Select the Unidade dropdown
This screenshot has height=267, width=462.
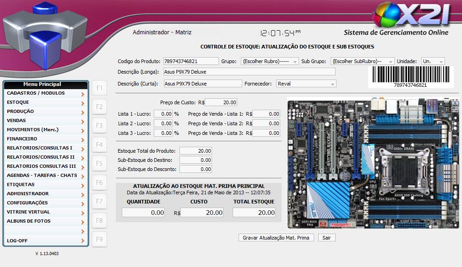432,61
